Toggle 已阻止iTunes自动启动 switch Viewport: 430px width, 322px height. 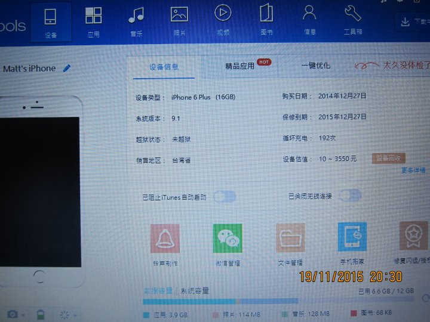pos(225,197)
